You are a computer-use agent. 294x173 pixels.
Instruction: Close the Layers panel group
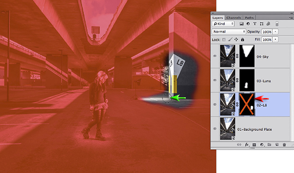[x=212, y=13]
